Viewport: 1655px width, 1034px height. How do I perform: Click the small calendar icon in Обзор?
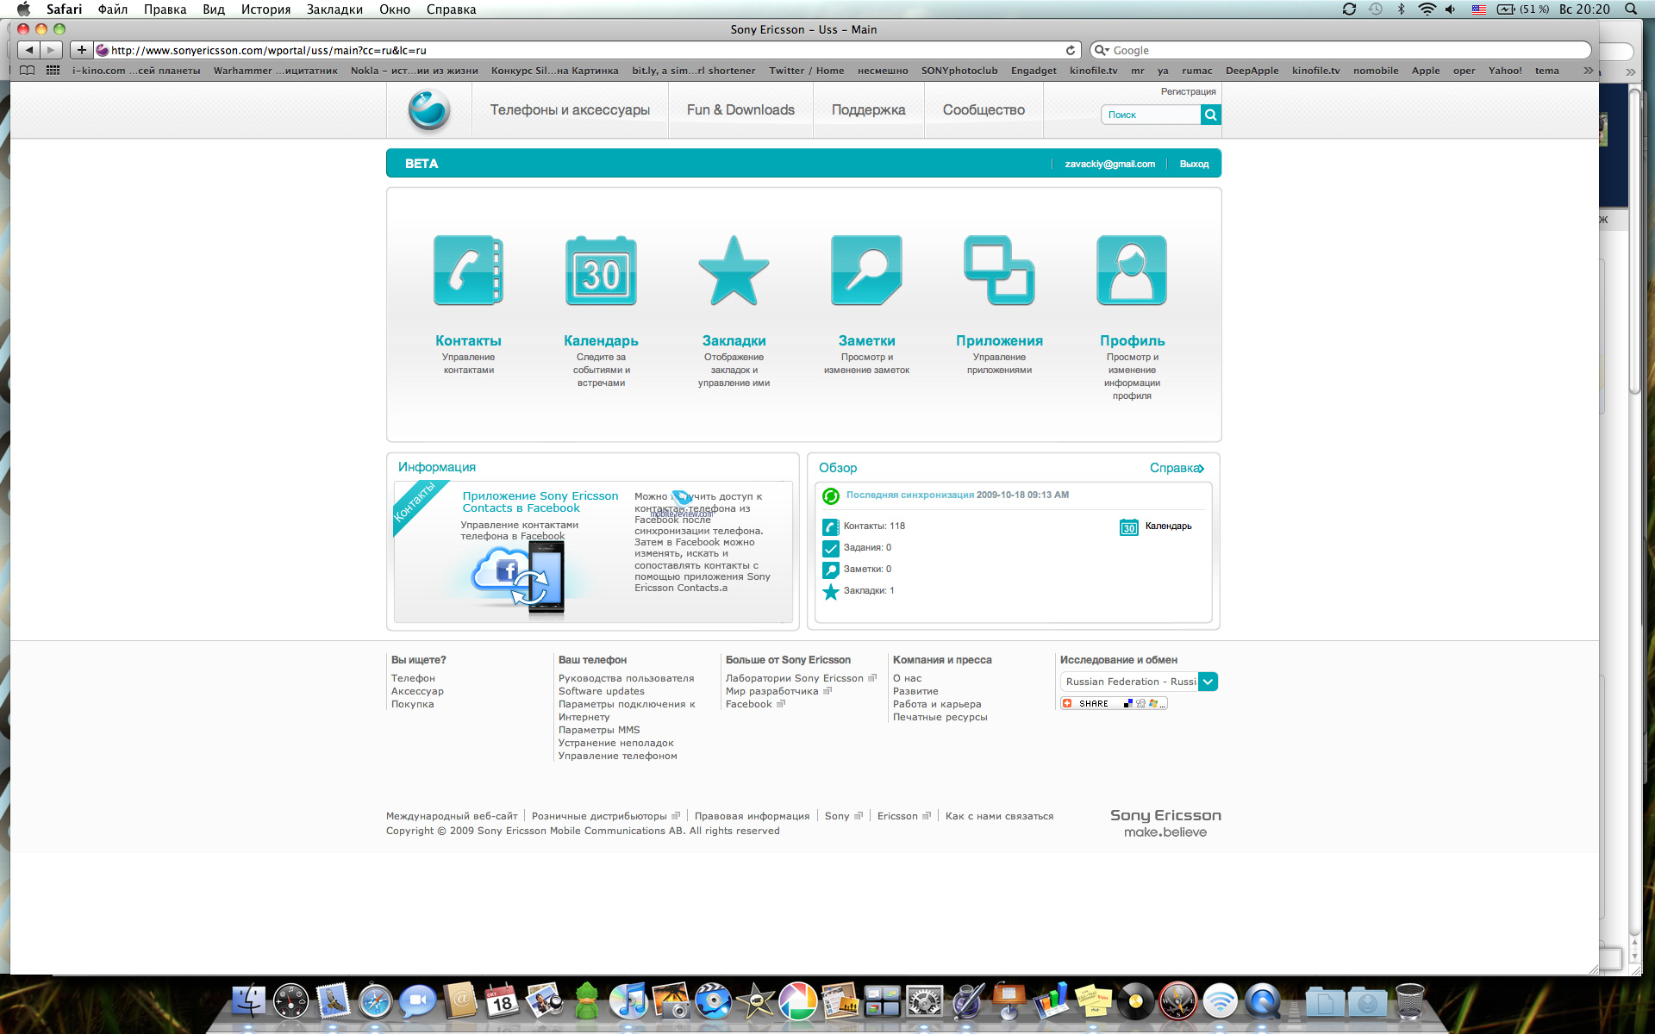click(1128, 527)
